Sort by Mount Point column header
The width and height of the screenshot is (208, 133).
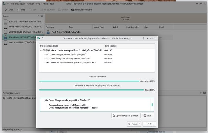(102, 27)
